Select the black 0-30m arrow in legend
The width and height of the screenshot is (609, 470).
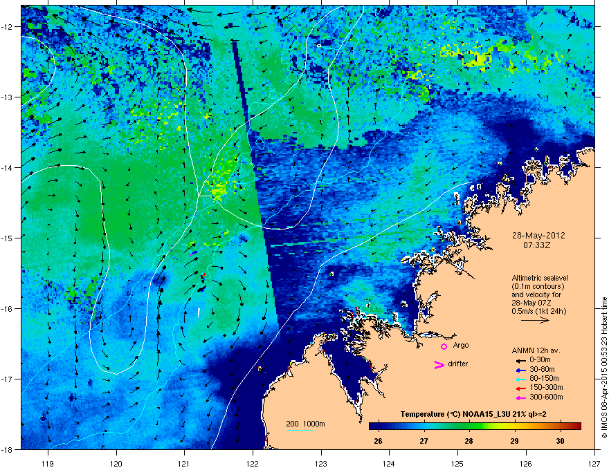point(521,361)
